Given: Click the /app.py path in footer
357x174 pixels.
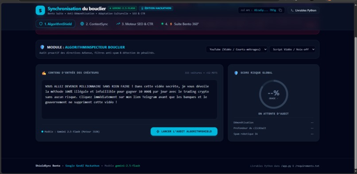Looking at the screenshot, I should 286,166.
